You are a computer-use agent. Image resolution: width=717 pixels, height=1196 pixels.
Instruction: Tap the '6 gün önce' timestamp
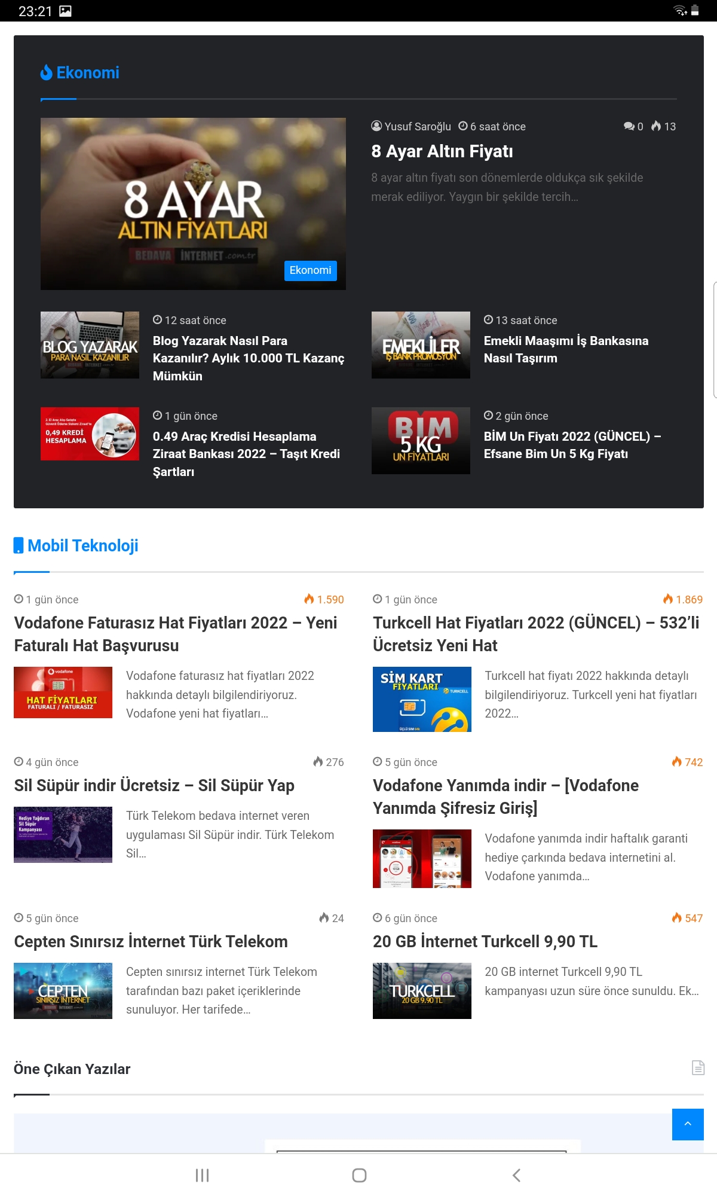[411, 919]
